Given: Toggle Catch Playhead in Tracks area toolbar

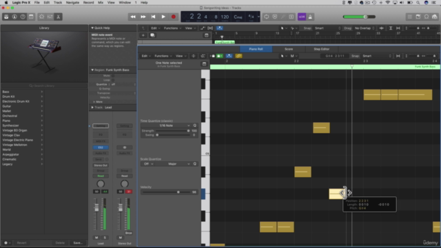Looking at the screenshot, I should tap(220, 28).
